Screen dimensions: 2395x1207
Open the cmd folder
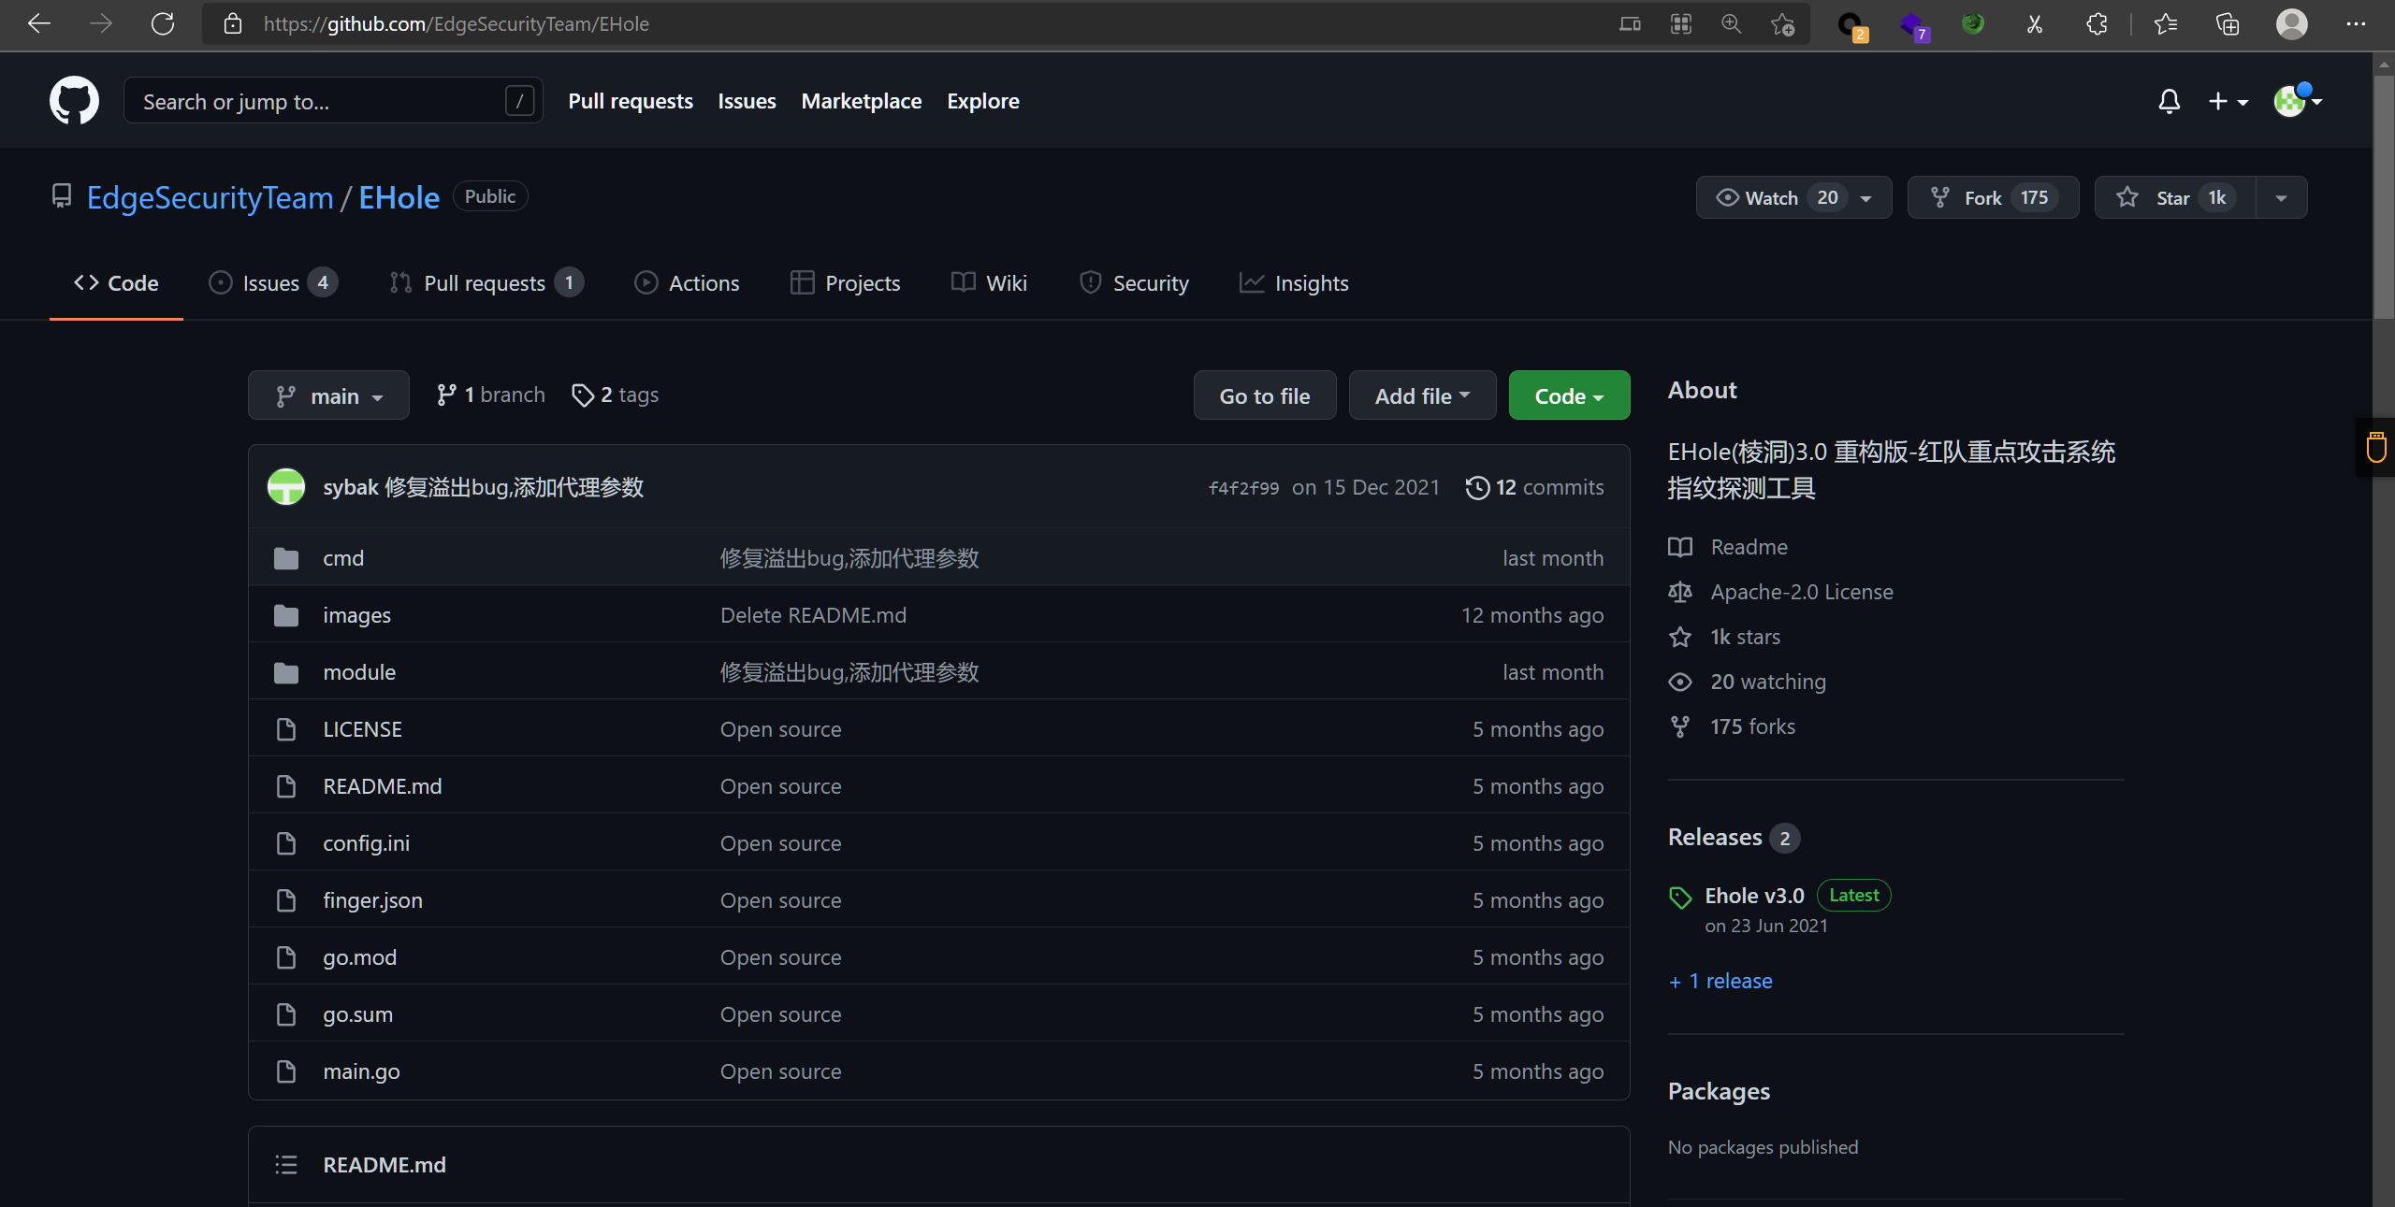pos(343,558)
